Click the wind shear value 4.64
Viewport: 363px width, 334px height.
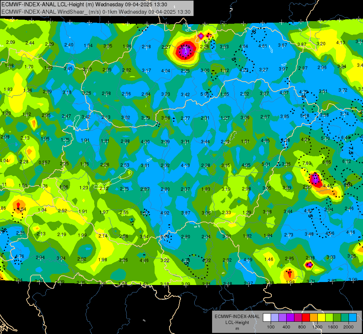243,46
